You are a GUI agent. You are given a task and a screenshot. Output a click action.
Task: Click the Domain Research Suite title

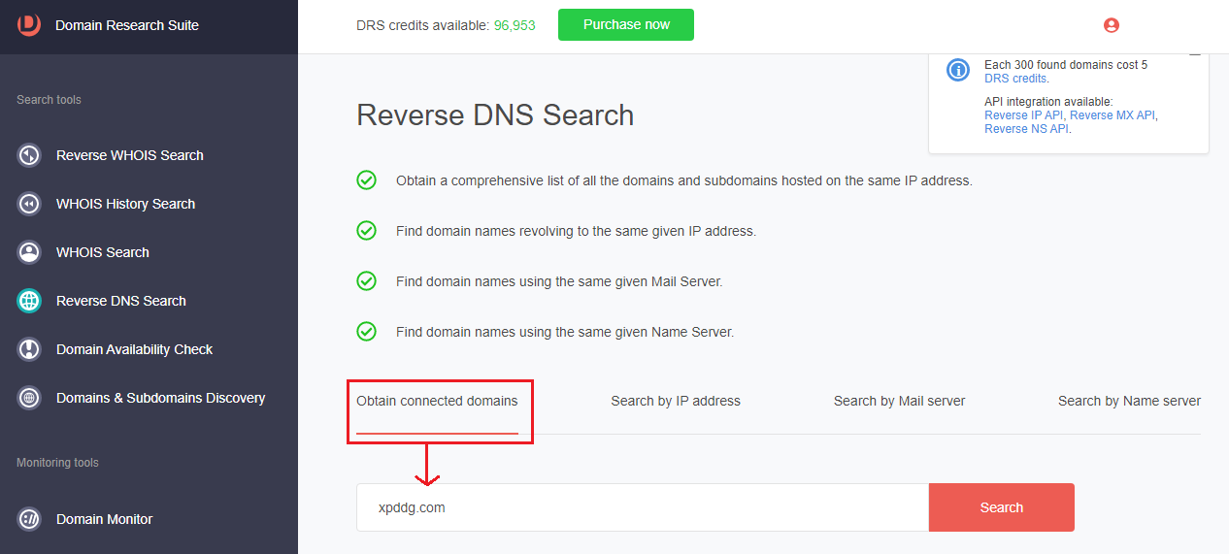[127, 25]
